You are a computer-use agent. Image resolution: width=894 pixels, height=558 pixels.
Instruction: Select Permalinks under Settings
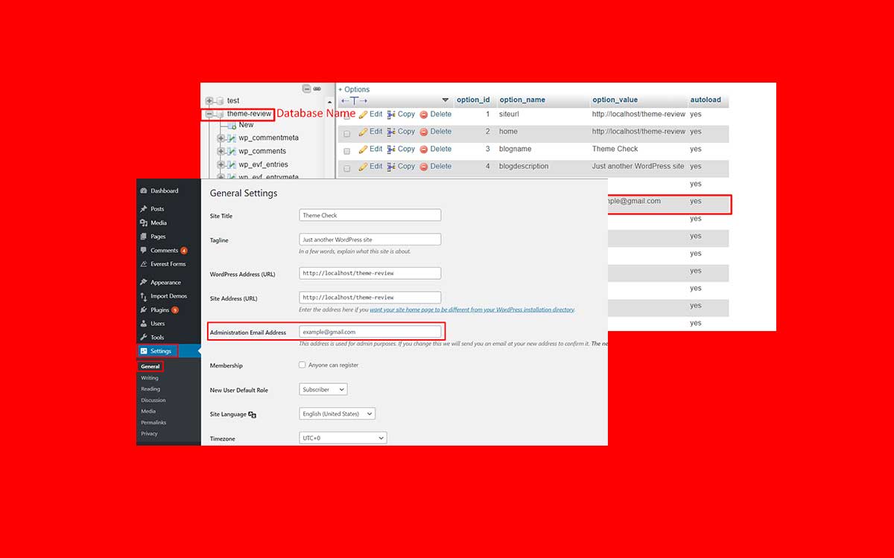[153, 423]
